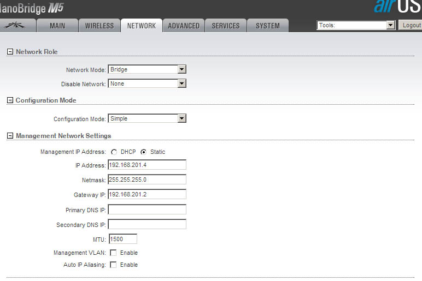Enable Auto IP Aliasing checkbox
The height and width of the screenshot is (281, 422).
point(113,265)
